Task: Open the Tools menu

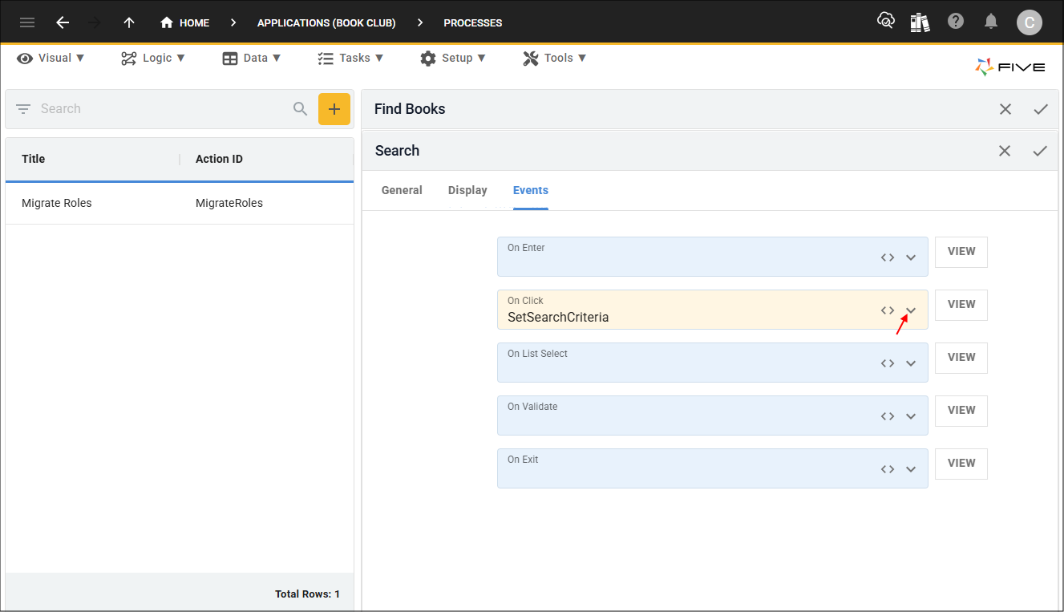Action: (555, 58)
